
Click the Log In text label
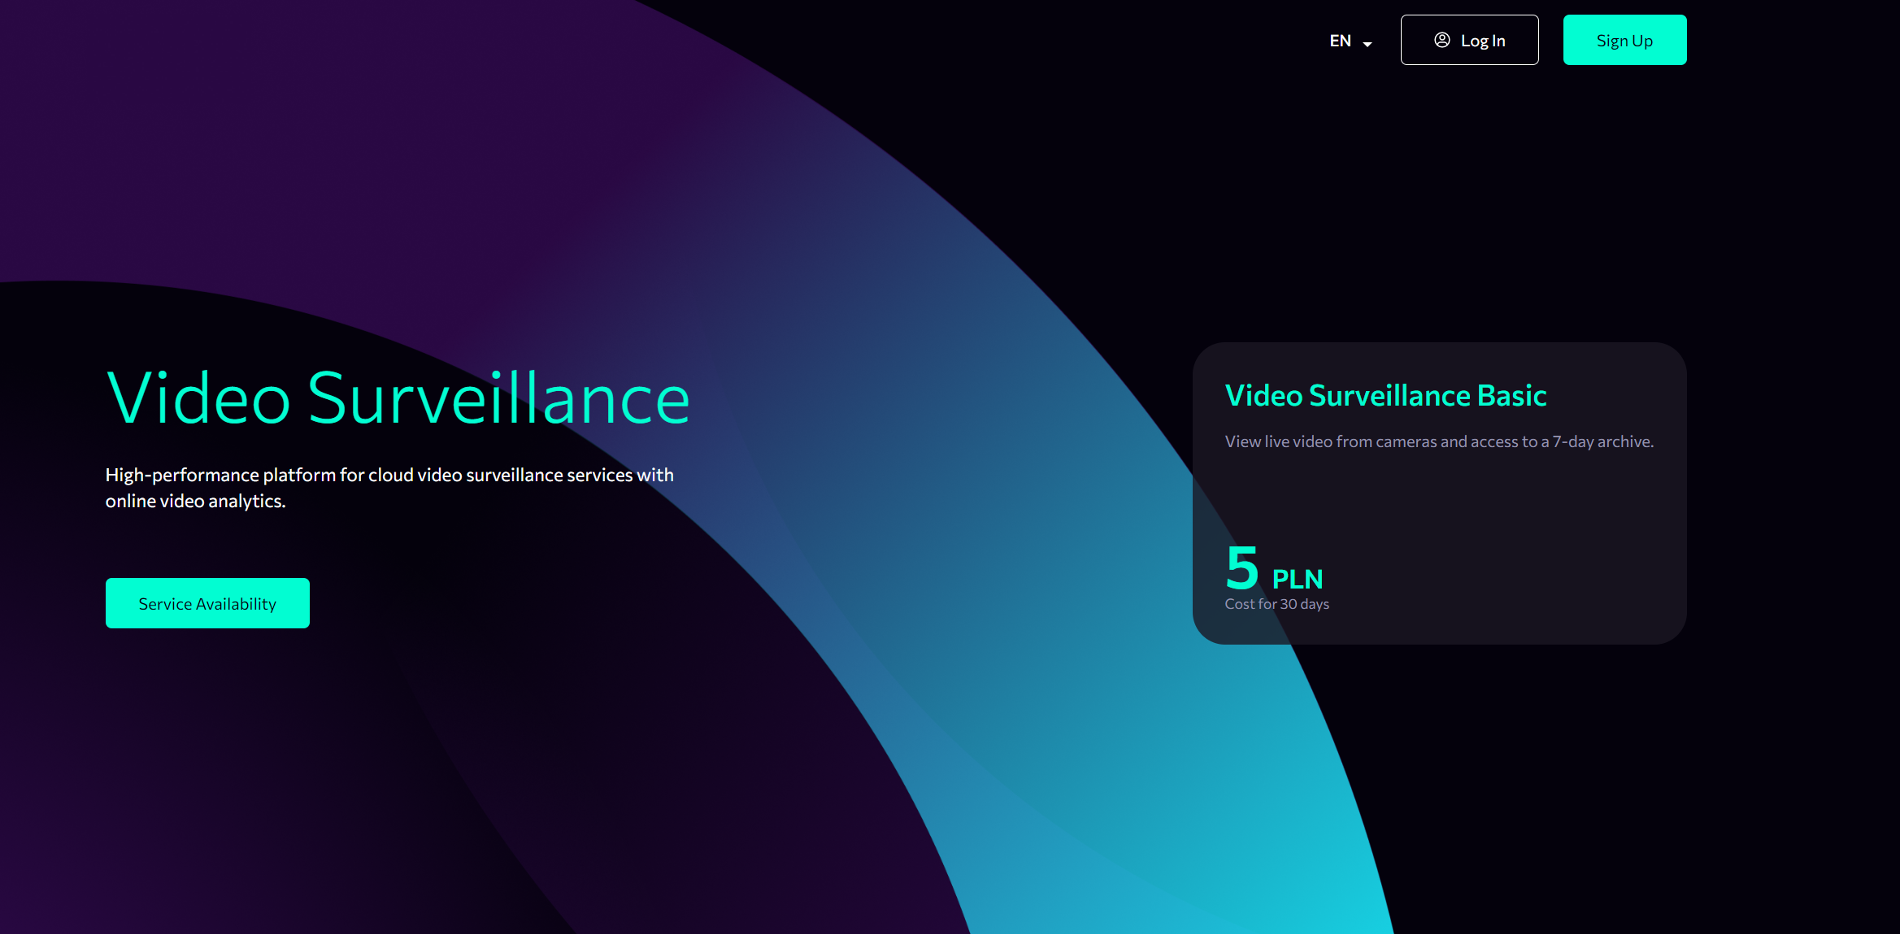pyautogui.click(x=1483, y=41)
